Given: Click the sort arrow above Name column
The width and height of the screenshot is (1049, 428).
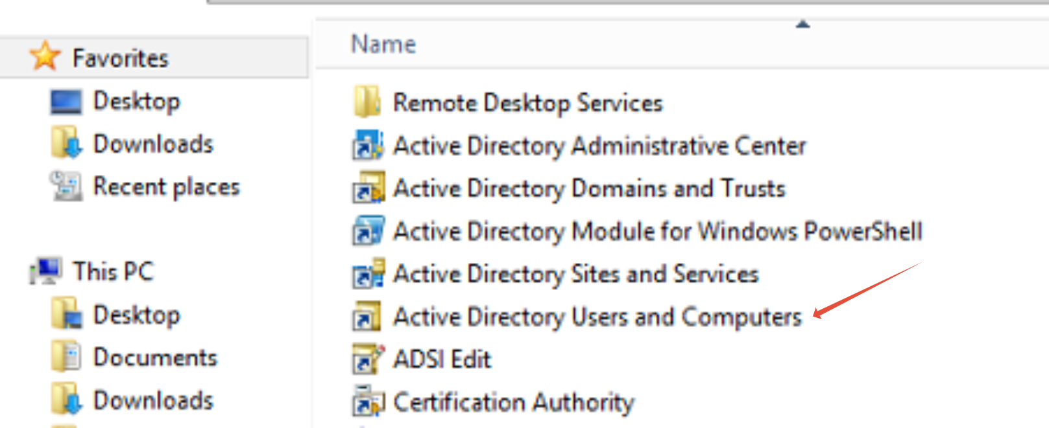Looking at the screenshot, I should coord(803,24).
